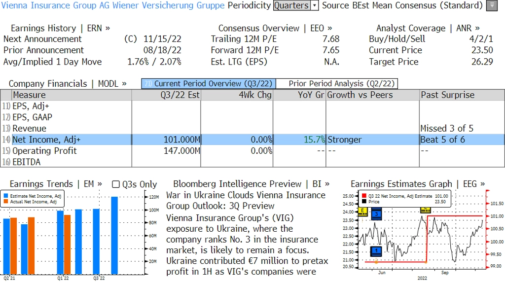This screenshot has width=505, height=283.
Task: Open the War in Ukraine 3Q Preview headline
Action: [246, 200]
